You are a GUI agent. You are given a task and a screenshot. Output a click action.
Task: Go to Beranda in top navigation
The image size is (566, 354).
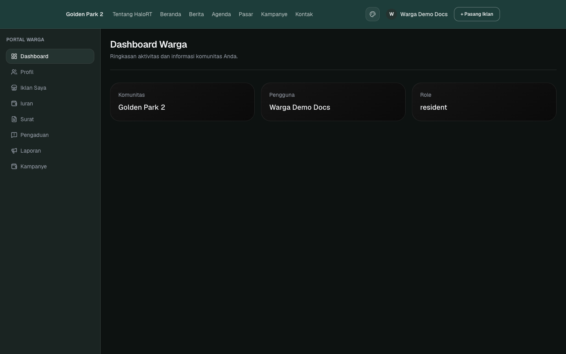pos(171,14)
